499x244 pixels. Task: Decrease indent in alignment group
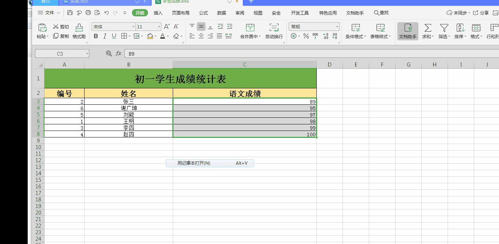pyautogui.click(x=220, y=27)
